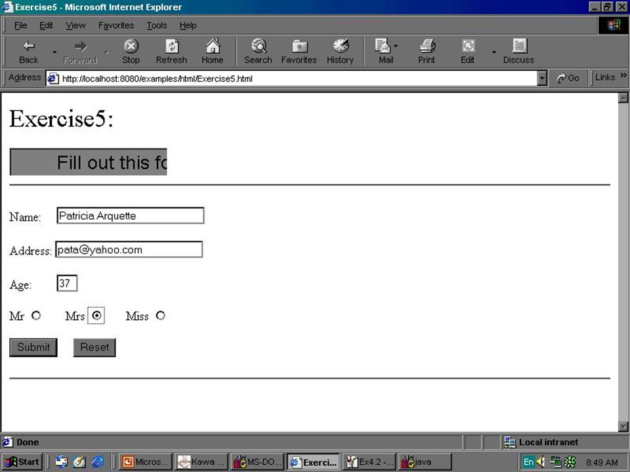
Task: Expand the Links toolbar chevron
Action: tap(623, 75)
